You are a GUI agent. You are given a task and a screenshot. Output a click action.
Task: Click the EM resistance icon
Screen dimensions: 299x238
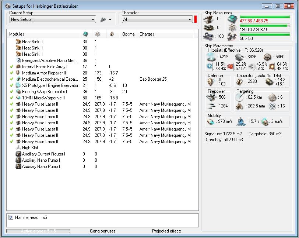pyautogui.click(x=210, y=66)
